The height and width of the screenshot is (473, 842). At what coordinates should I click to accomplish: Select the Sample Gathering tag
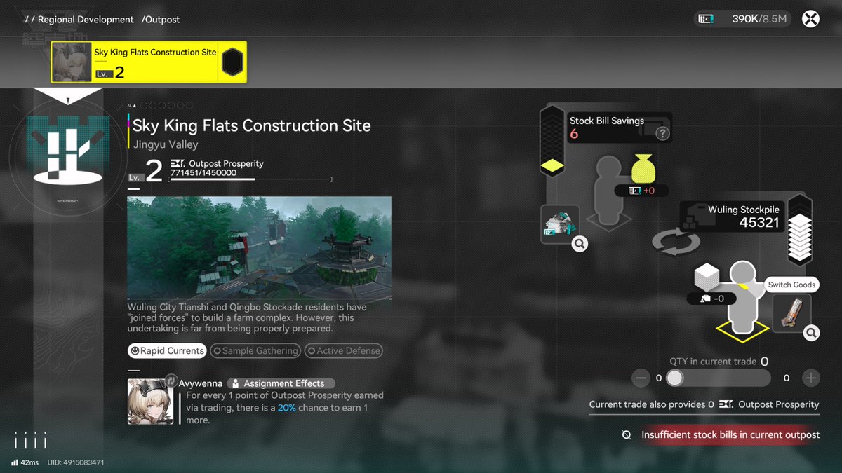[255, 350]
